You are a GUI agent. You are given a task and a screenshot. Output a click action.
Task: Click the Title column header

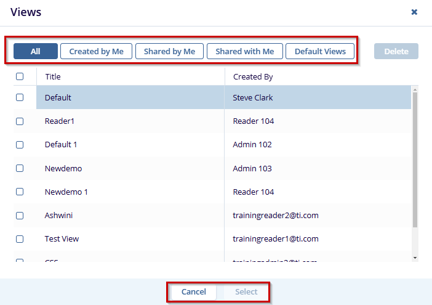tap(53, 77)
